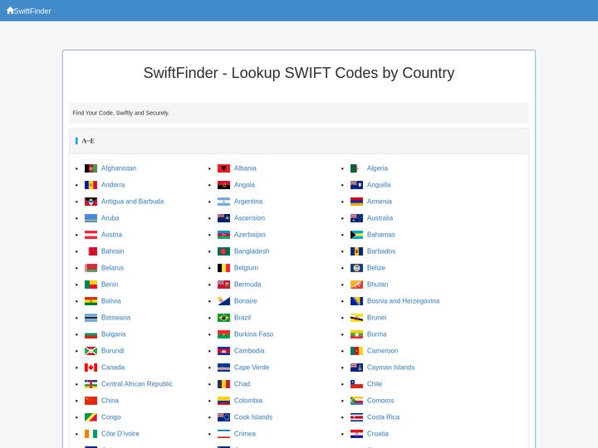Click the Bahamas flag icon

tap(356, 235)
